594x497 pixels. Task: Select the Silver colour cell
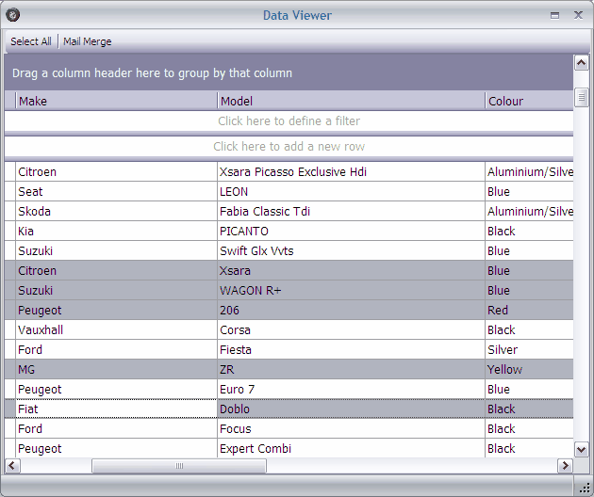click(529, 349)
